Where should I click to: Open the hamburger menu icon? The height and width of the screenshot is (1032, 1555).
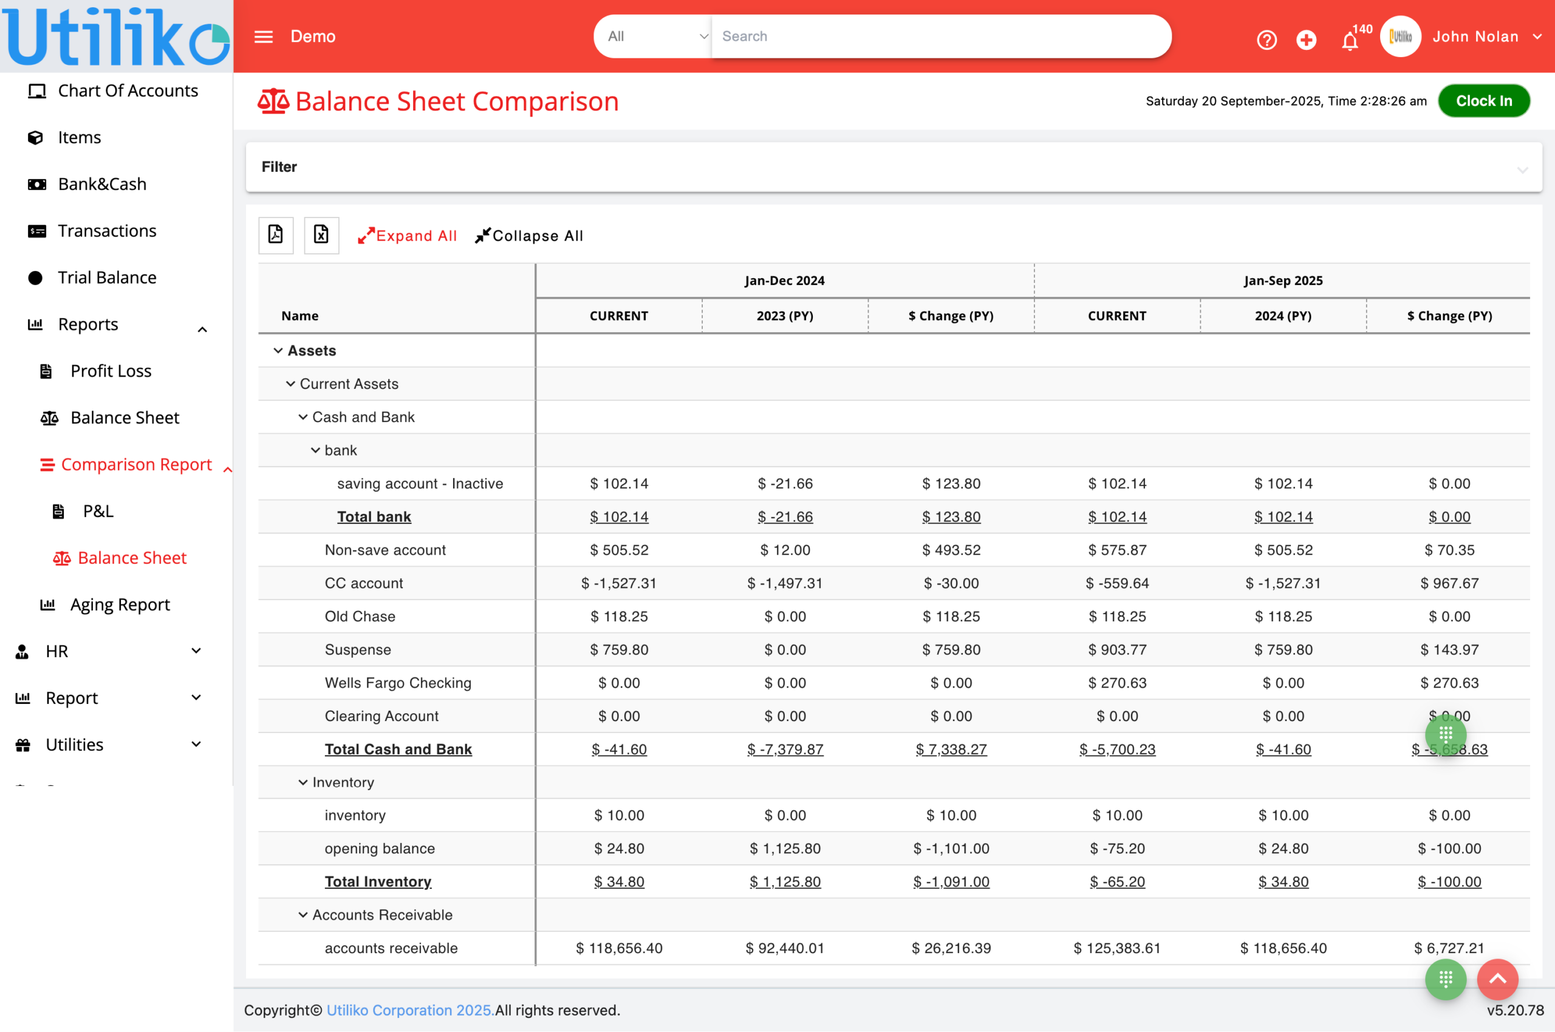263,36
